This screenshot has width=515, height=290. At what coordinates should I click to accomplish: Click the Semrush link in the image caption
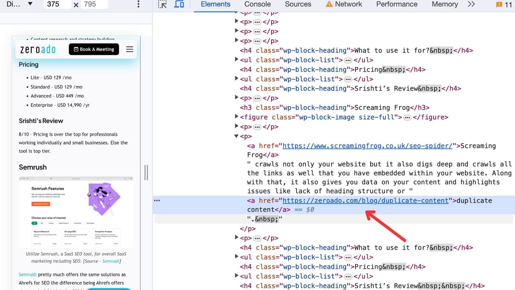[x=111, y=261]
